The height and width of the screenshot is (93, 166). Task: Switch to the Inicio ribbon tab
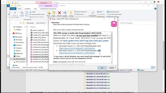(19, 9)
